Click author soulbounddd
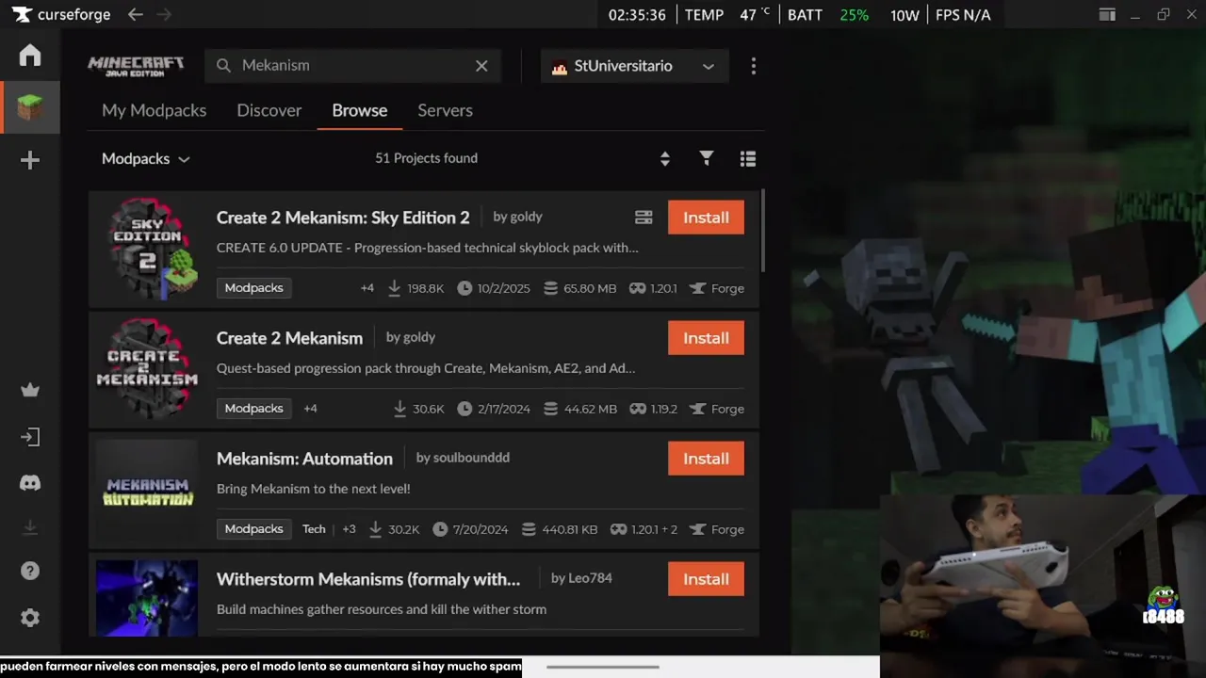Image resolution: width=1206 pixels, height=678 pixels. pyautogui.click(x=471, y=458)
